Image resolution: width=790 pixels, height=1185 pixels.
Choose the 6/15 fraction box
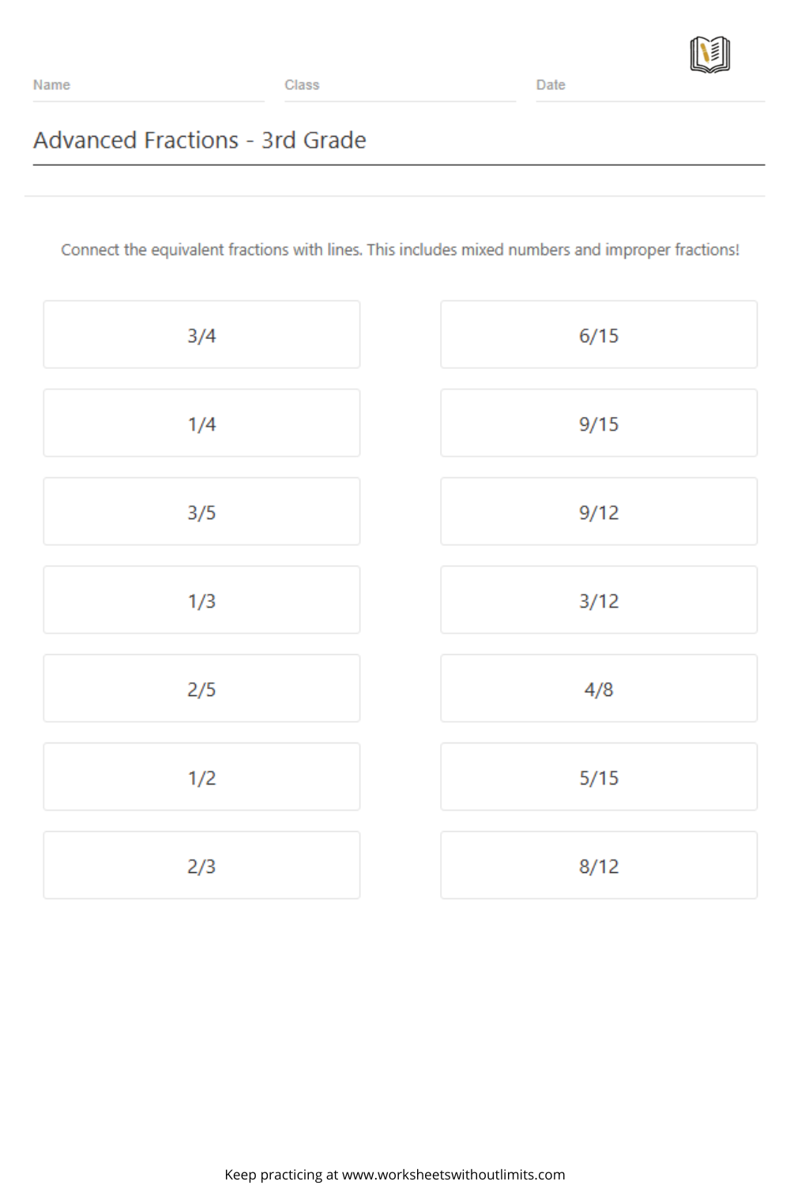599,334
